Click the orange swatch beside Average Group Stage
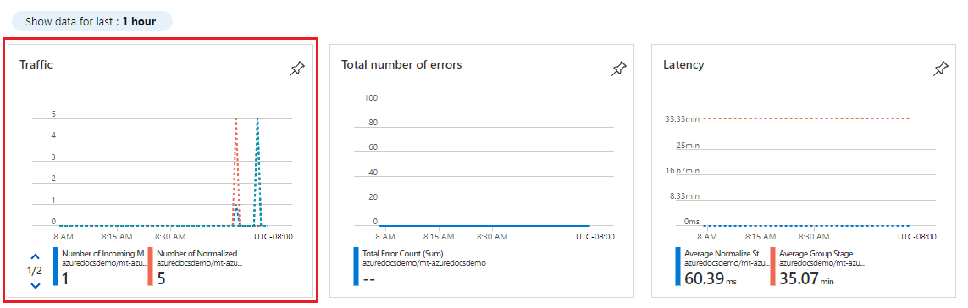968x308 pixels. (x=773, y=267)
